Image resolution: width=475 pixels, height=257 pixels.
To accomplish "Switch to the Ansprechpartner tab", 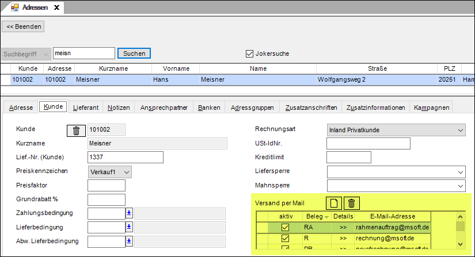I will pos(164,108).
